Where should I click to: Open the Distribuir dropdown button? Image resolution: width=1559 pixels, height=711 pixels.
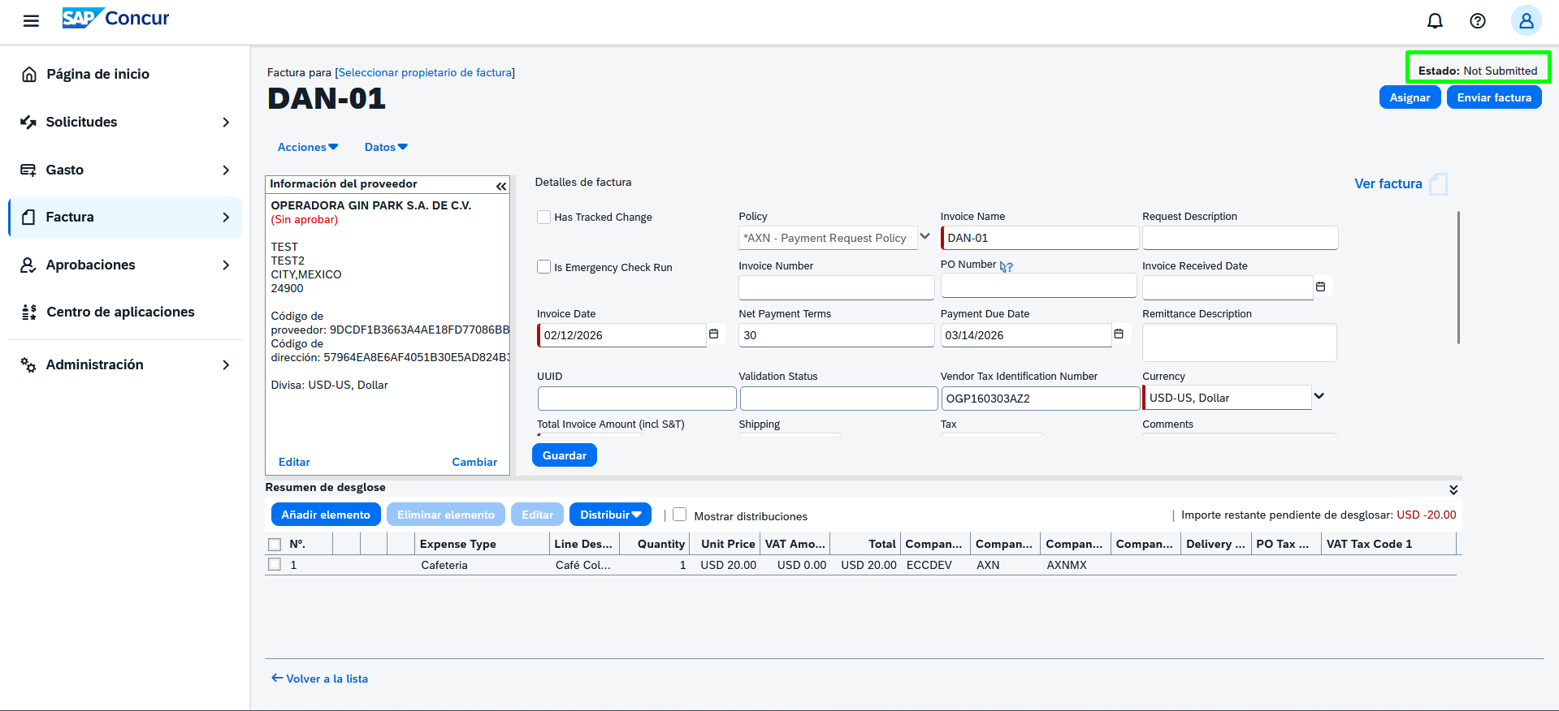(609, 515)
